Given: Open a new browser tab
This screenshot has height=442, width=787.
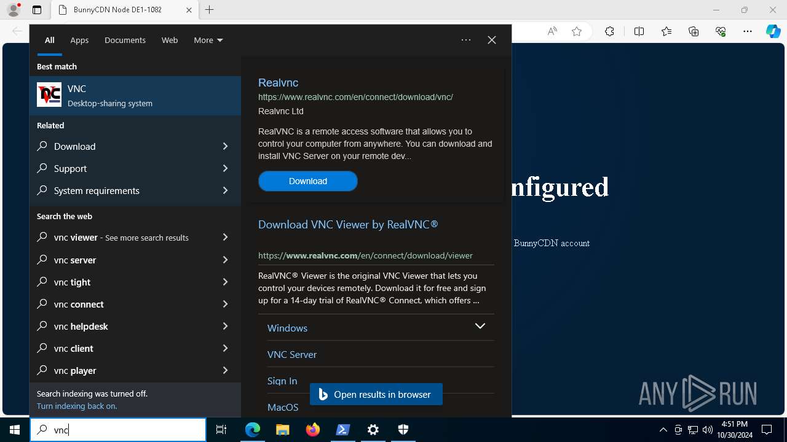Looking at the screenshot, I should 210,10.
